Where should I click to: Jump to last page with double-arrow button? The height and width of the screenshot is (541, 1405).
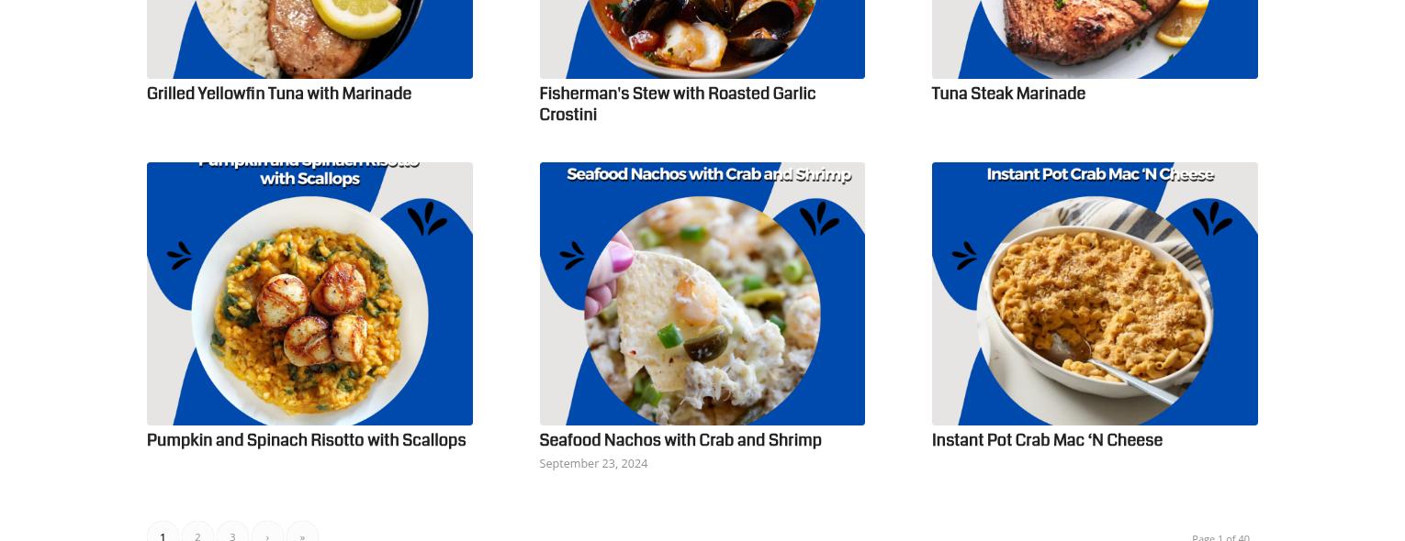(x=302, y=532)
